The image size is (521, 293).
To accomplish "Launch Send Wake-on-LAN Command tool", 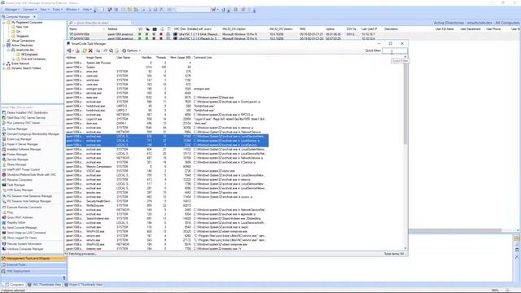I will 24,233.
